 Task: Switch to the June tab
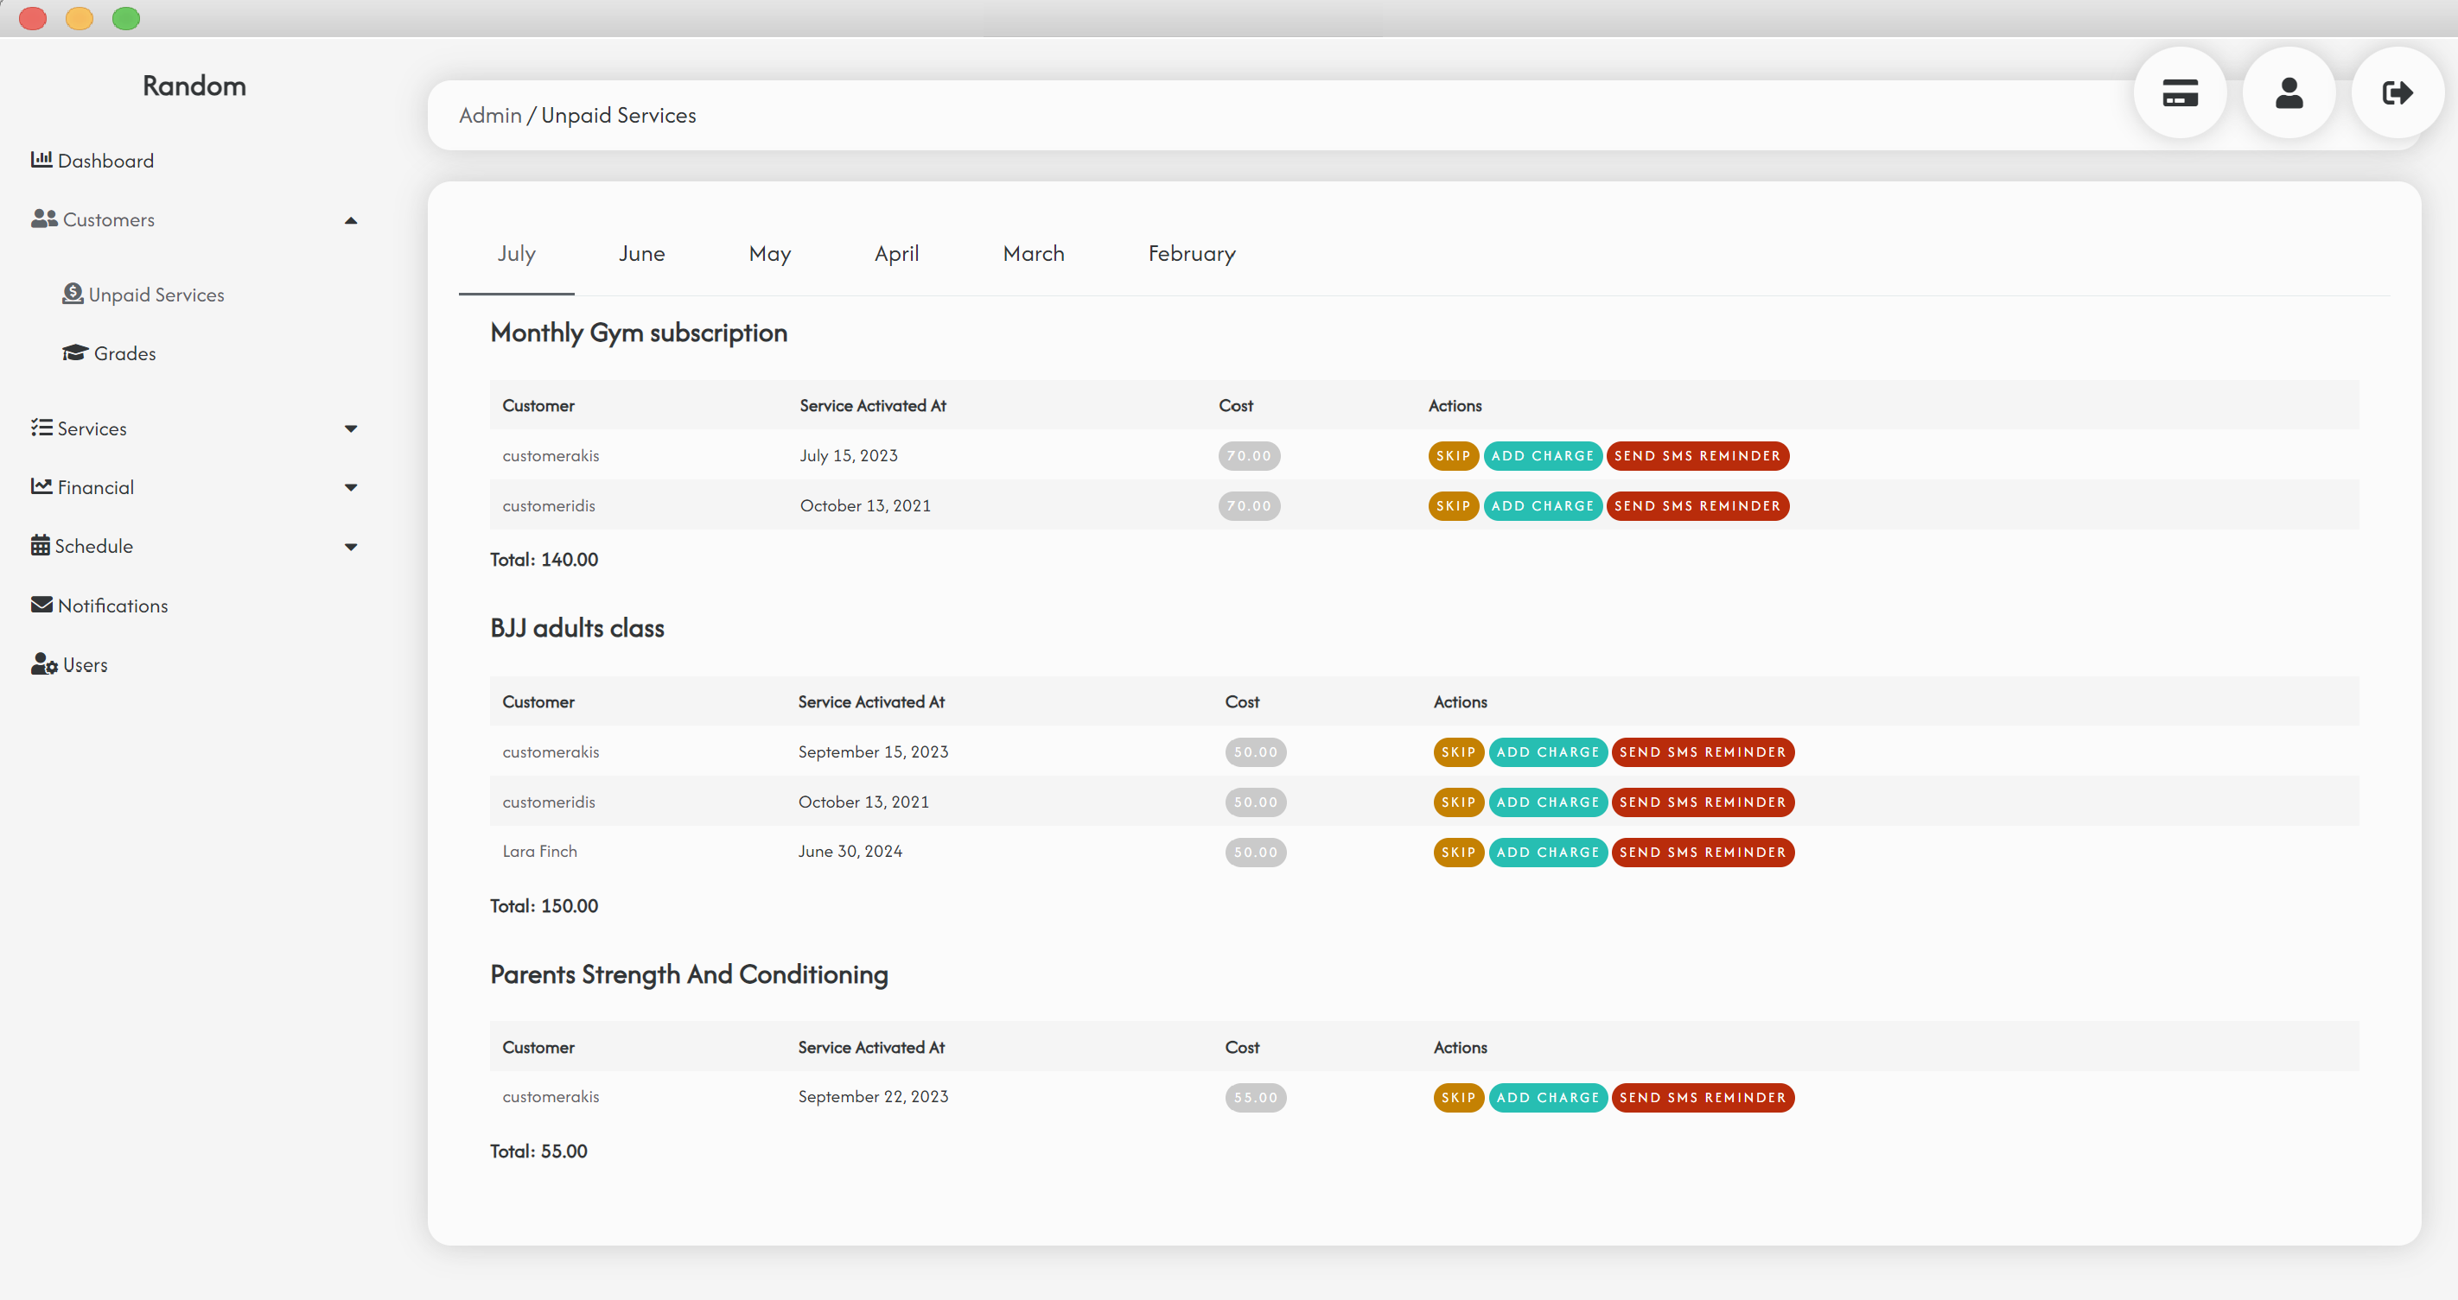(x=641, y=254)
